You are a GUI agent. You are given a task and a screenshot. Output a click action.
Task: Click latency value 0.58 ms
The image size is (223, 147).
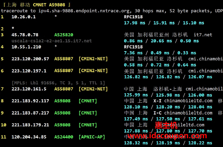[x=133, y=65]
